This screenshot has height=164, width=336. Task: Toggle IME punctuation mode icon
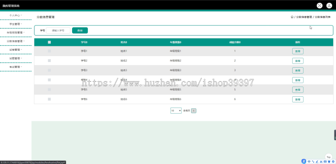(313, 162)
